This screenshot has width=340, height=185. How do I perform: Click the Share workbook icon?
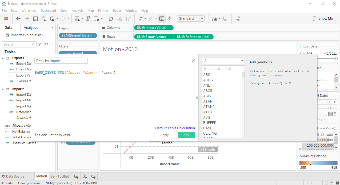point(238,19)
